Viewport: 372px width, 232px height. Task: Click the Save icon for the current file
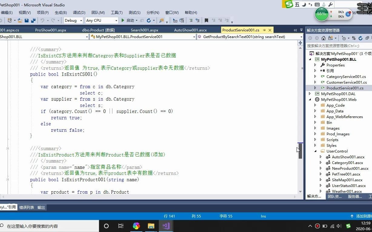pyautogui.click(x=27, y=21)
